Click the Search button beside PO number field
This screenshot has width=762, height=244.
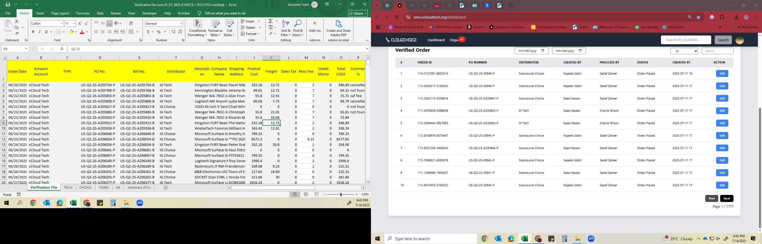(723, 40)
